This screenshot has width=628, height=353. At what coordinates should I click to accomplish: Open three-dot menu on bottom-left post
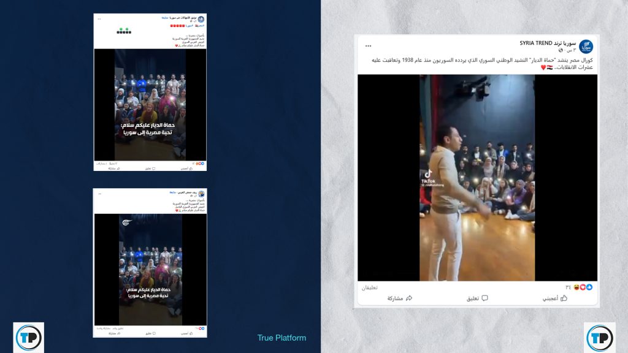(98, 194)
